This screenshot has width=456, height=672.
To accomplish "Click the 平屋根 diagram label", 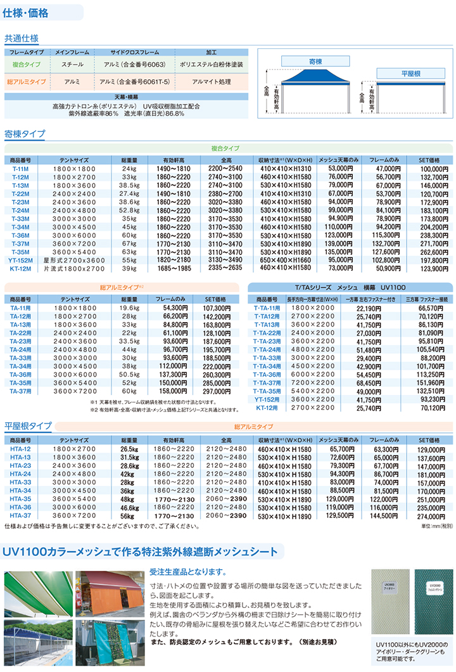I will pyautogui.click(x=411, y=74).
